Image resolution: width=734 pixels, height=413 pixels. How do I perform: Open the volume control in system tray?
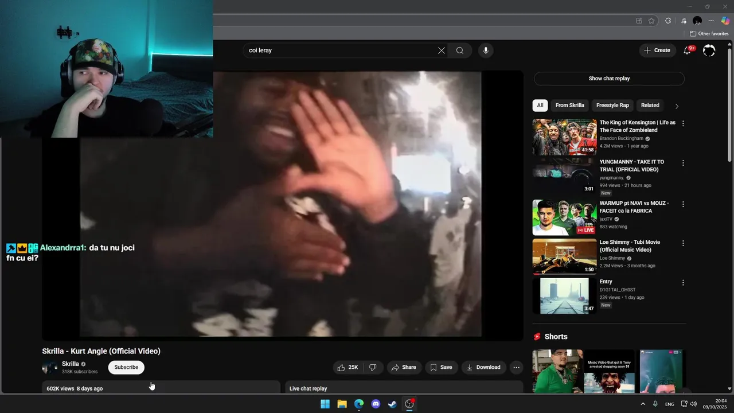(x=693, y=404)
